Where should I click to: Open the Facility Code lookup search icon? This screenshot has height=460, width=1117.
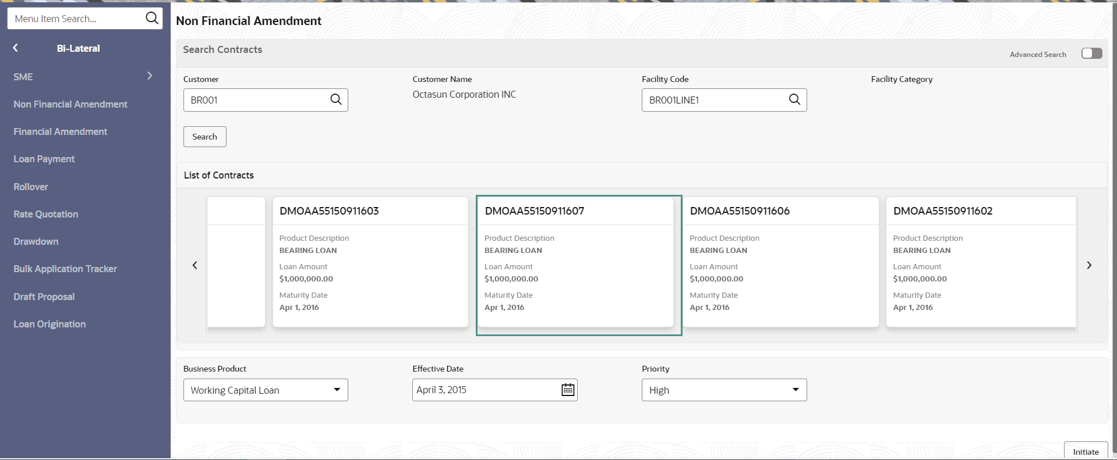794,99
